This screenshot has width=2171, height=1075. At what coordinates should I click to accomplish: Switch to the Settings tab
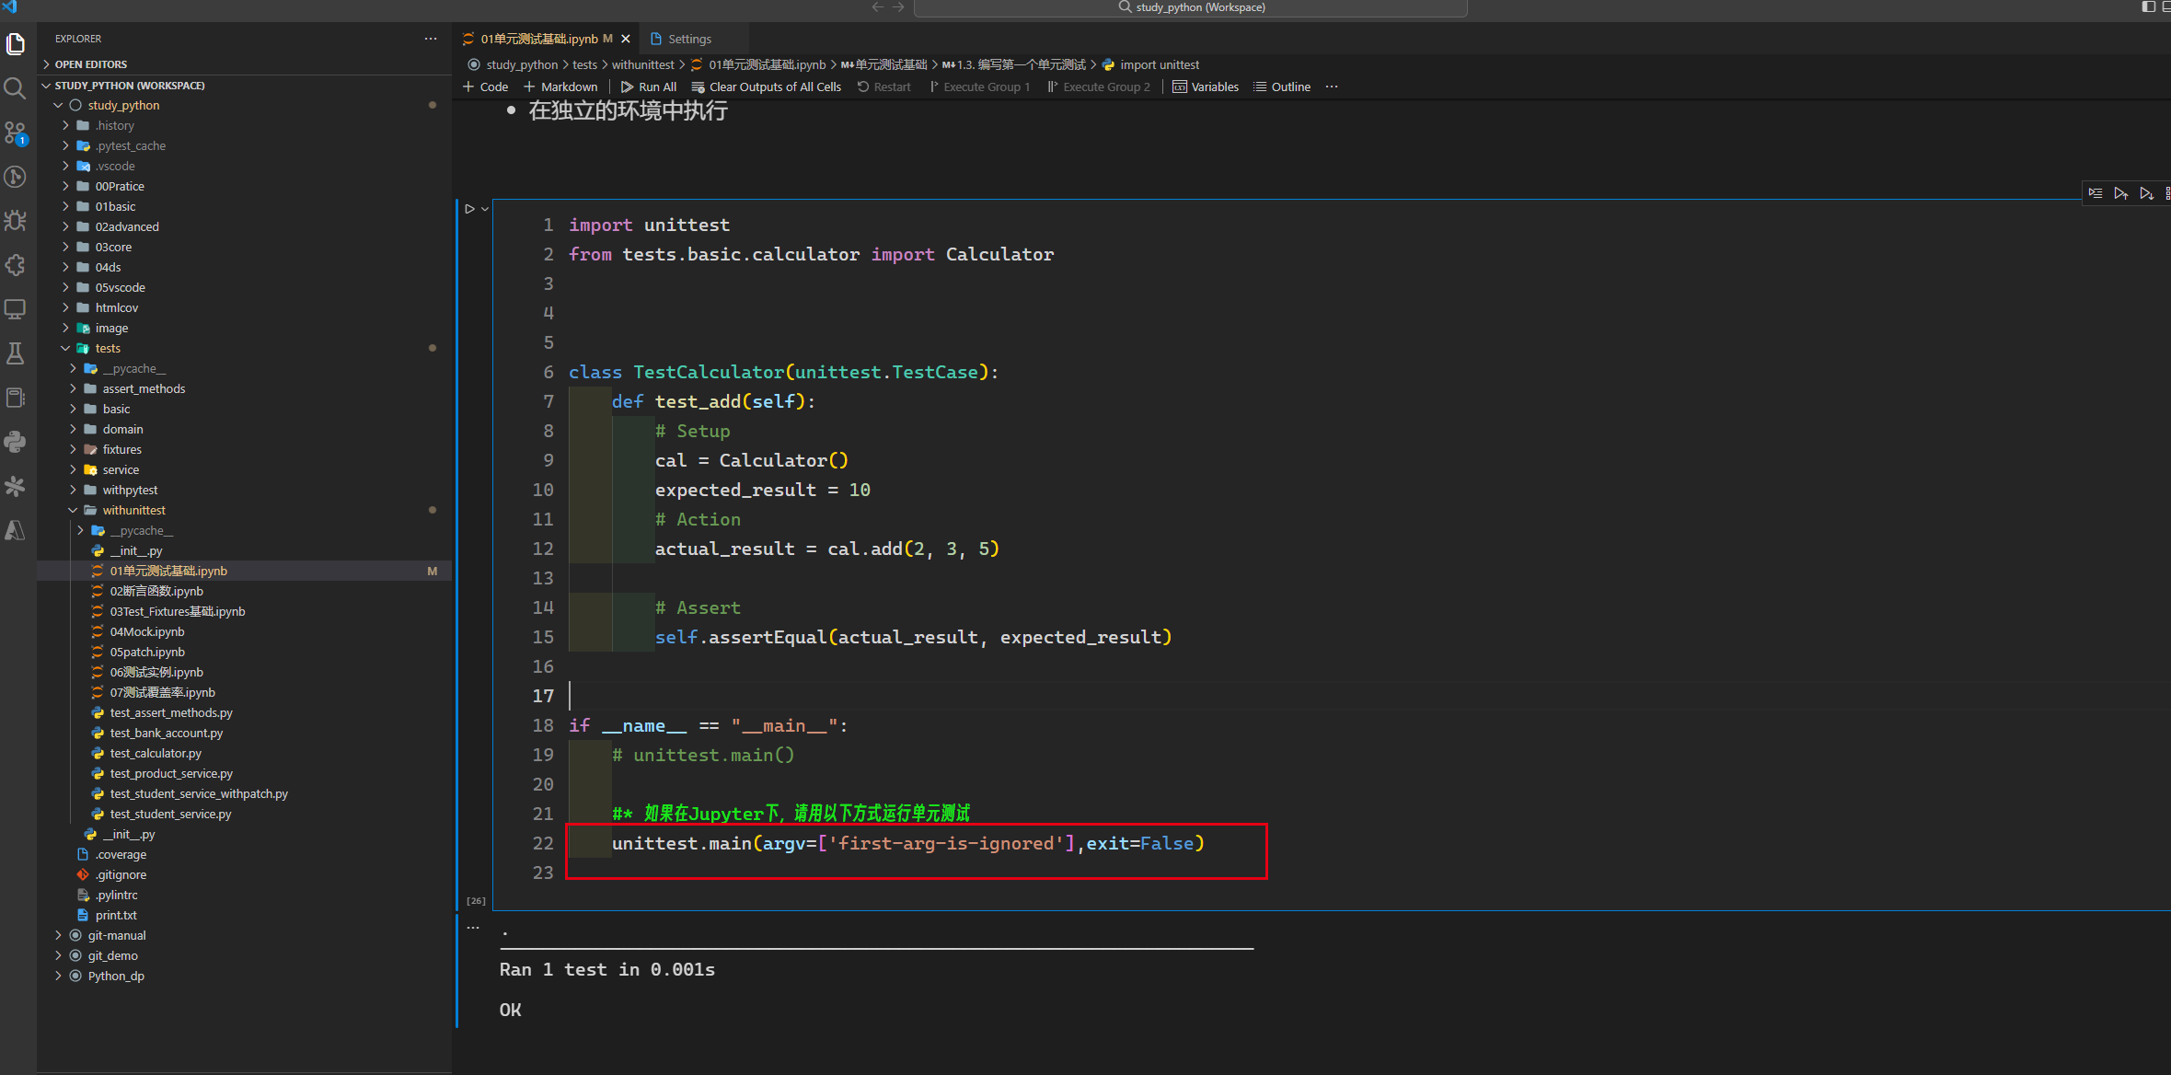tap(688, 39)
